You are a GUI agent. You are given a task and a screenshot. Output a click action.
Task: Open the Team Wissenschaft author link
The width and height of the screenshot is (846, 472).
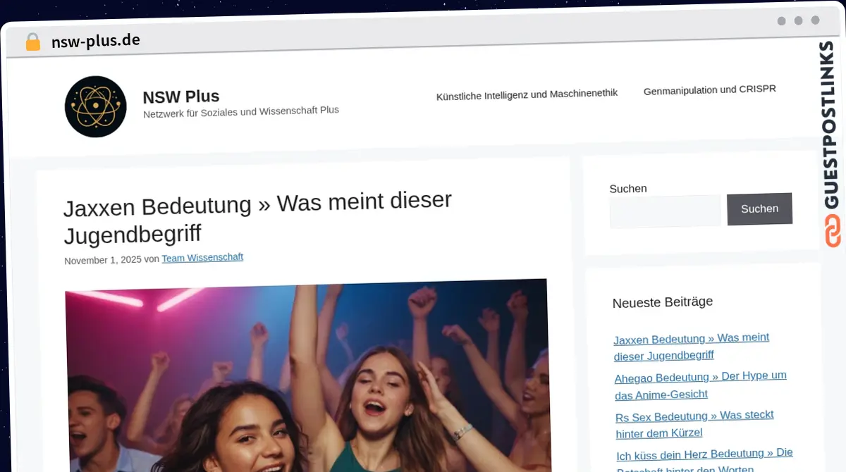pos(202,258)
